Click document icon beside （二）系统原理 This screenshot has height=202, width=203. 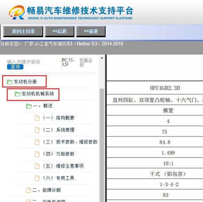[37, 130]
